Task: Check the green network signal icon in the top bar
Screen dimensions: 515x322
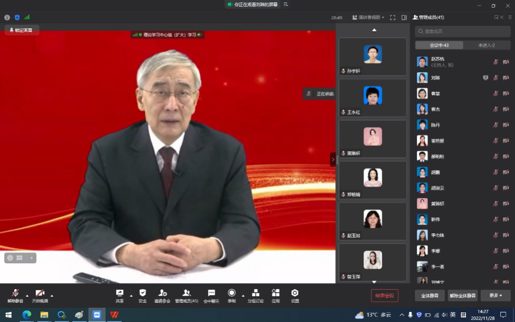Action: point(27,17)
